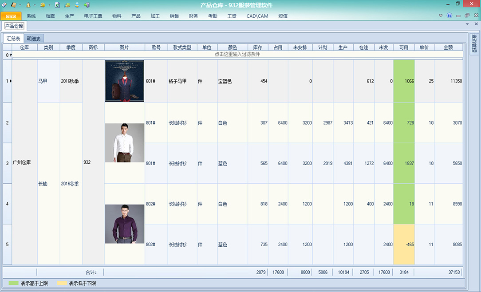Click the bell icon in quick toolbar
Screen dimensions: 481x292
[x=28, y=5]
